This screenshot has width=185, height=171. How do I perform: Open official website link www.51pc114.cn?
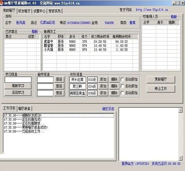click(x=152, y=10)
